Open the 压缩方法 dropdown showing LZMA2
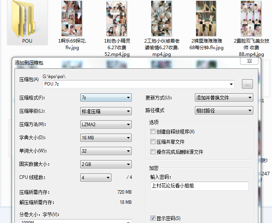 tap(106, 125)
